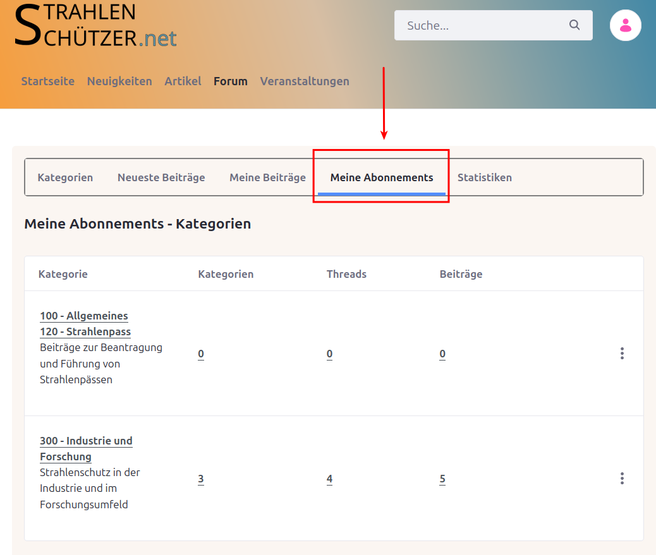Click threads count 4 for Industrie row
Screen dimensions: 656x555
(329, 479)
